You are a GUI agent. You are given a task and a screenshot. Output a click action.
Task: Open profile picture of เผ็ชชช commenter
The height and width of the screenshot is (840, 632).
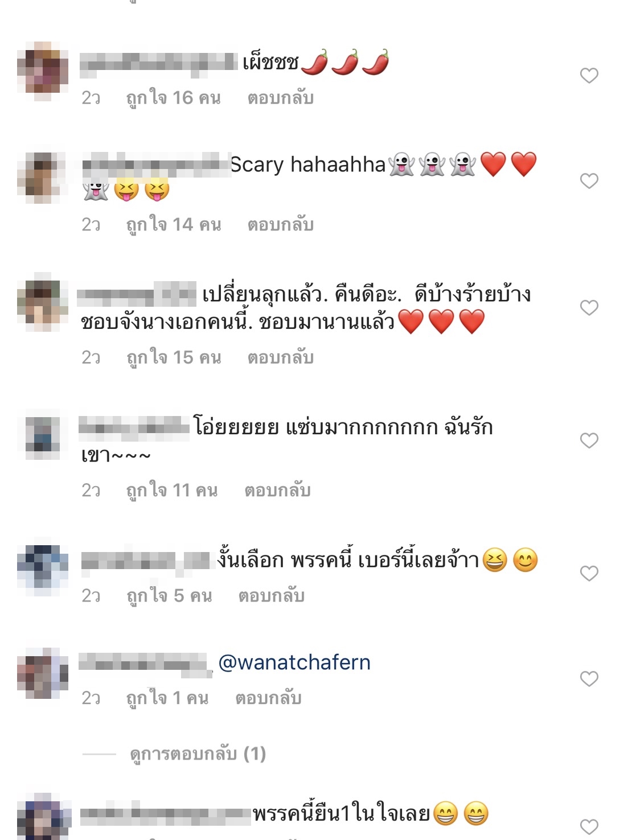pos(43,71)
